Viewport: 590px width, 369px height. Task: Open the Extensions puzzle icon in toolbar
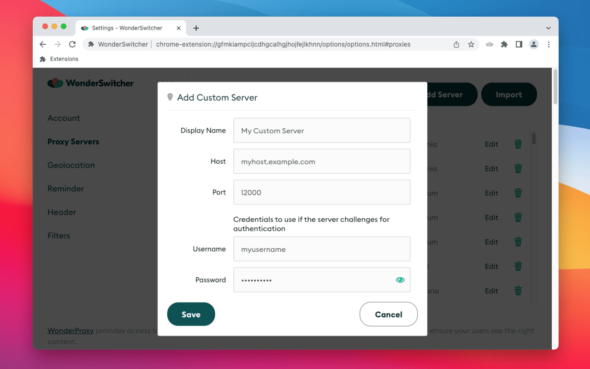[504, 44]
